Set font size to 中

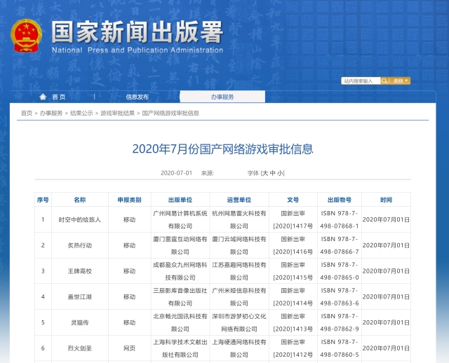[272, 173]
